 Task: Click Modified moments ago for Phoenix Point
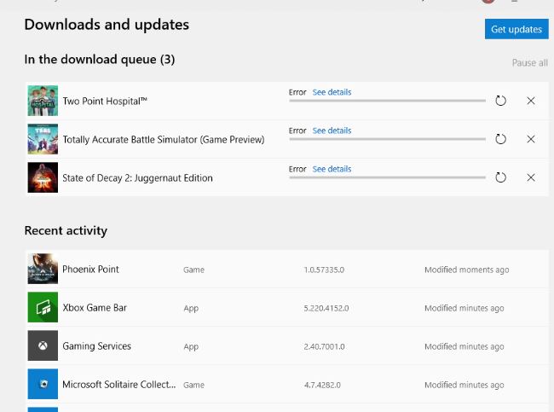tap(467, 270)
